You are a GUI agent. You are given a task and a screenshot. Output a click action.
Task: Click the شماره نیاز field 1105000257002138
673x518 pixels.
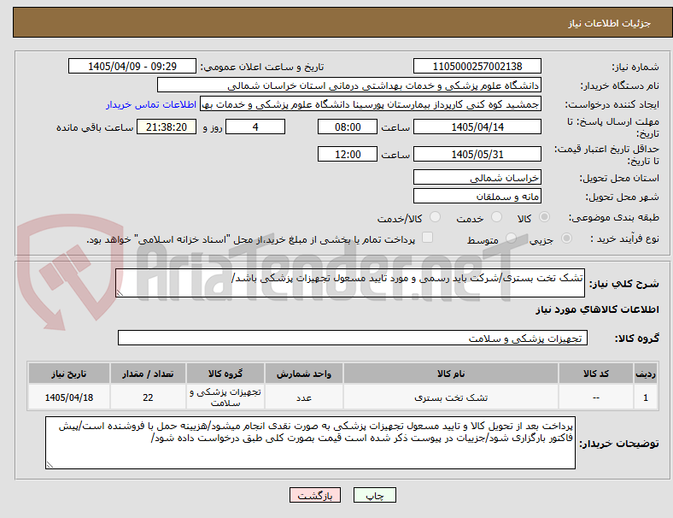477,66
